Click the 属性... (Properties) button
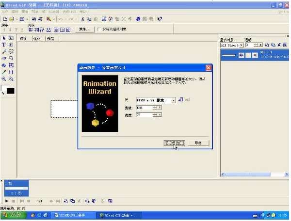Screen dimensions: 291x221 84,29
